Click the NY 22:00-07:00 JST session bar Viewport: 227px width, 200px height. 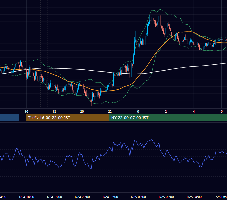click(x=168, y=118)
